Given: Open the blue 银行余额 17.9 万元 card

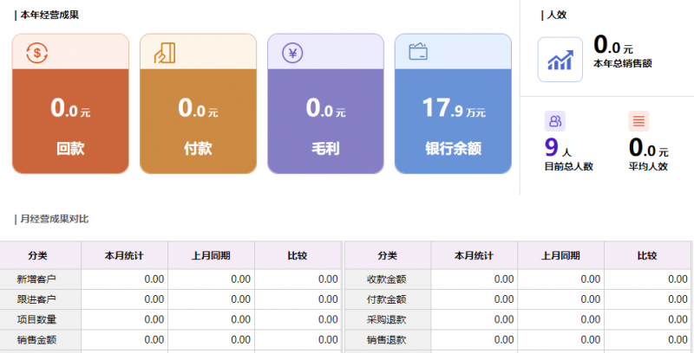Looking at the screenshot, I should [x=453, y=104].
